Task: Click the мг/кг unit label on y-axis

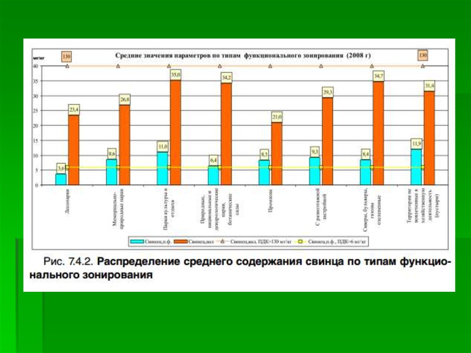Action: [x=37, y=58]
